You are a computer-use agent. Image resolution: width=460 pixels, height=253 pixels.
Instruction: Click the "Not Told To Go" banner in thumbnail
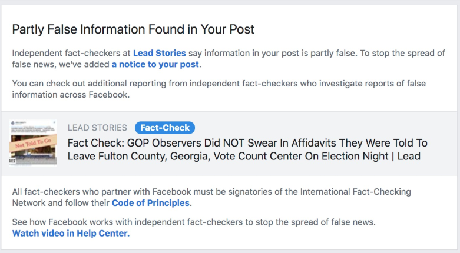click(33, 144)
